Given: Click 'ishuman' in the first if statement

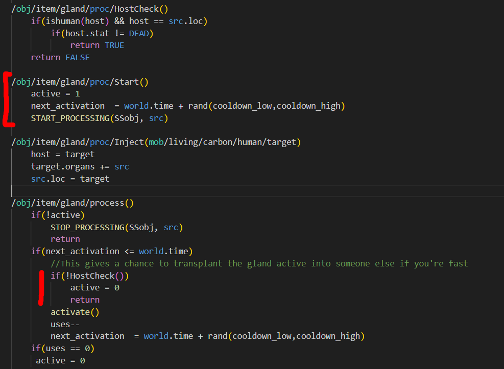Looking at the screenshot, I should tap(63, 21).
